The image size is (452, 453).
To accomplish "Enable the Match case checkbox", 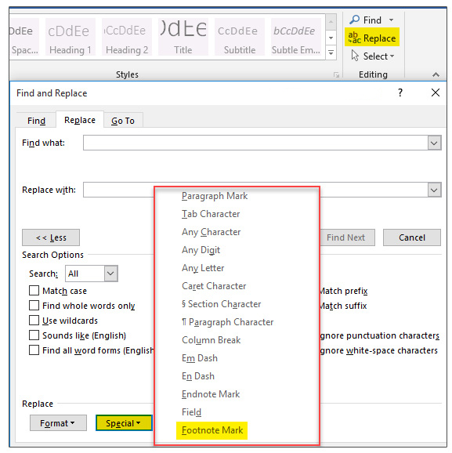I will 34,290.
